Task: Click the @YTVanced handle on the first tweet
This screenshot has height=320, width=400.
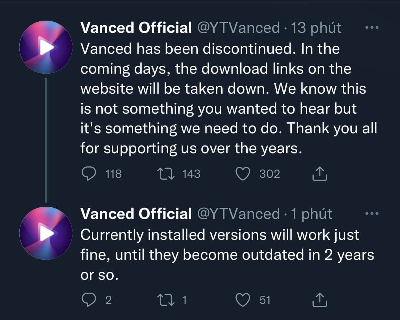Action: click(x=238, y=28)
